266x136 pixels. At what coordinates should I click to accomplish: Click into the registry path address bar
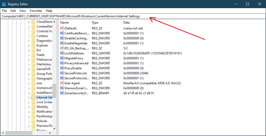point(133,16)
